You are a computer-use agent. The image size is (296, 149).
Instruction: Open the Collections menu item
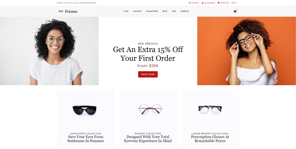click(152, 11)
